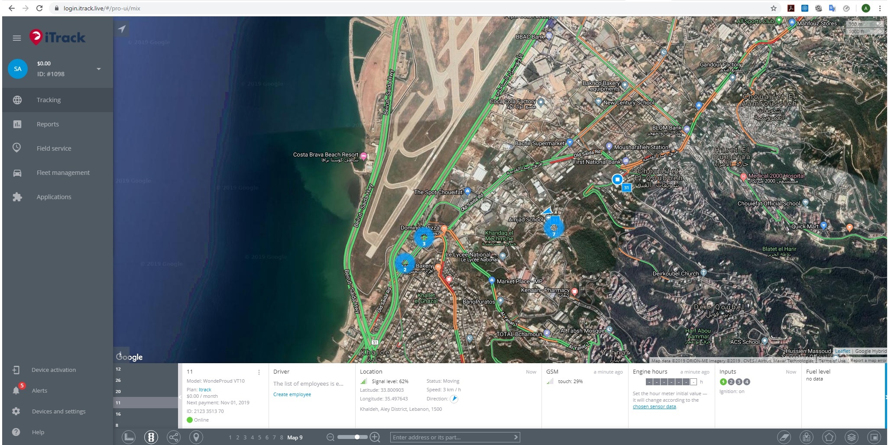
Task: Open the Leaflet attribution link
Action: pyautogui.click(x=843, y=351)
